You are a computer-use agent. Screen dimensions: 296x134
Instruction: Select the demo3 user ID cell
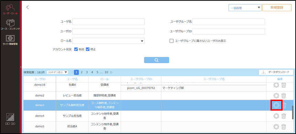pos(40,105)
